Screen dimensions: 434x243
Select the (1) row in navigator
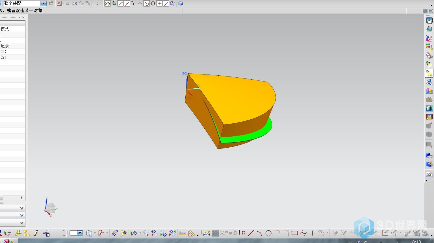(12, 51)
